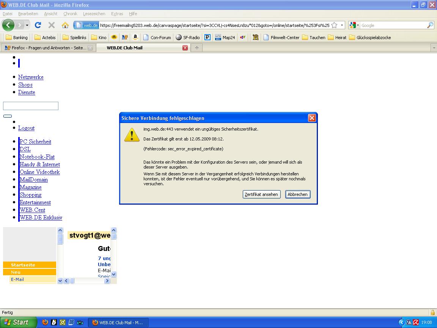Click the stop loading X icon
This screenshot has height=328, width=437.
click(x=51, y=25)
